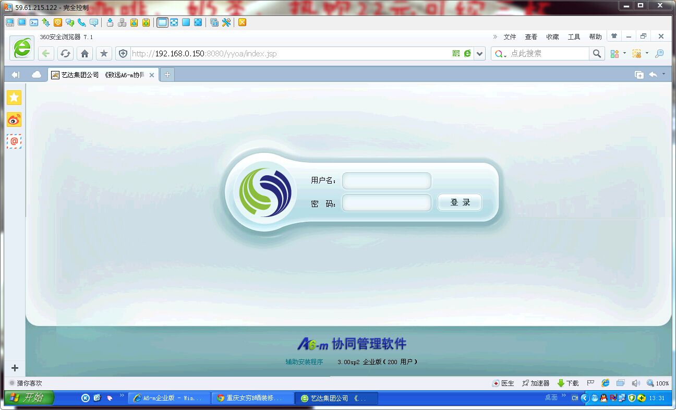The image size is (676, 410).
Task: Click the message speech bubble icon
Action: 94,22
